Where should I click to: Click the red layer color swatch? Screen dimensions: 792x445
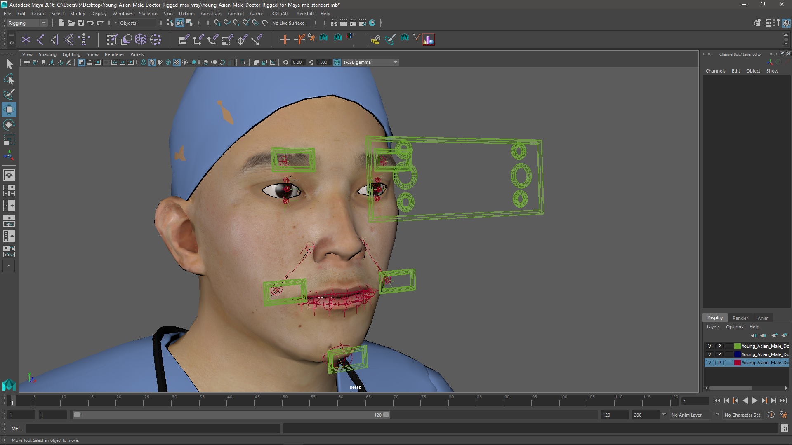point(737,363)
